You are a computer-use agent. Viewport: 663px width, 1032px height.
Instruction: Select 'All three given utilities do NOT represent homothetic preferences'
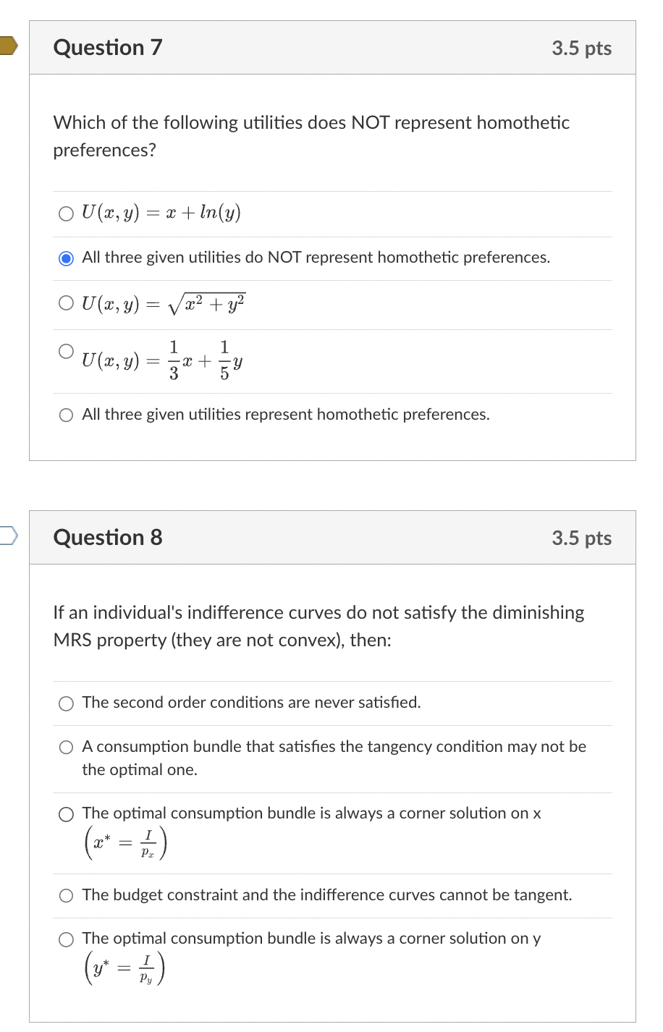click(x=66, y=258)
